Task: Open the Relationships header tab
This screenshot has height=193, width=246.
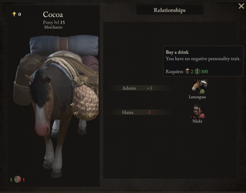Action: coord(170,10)
